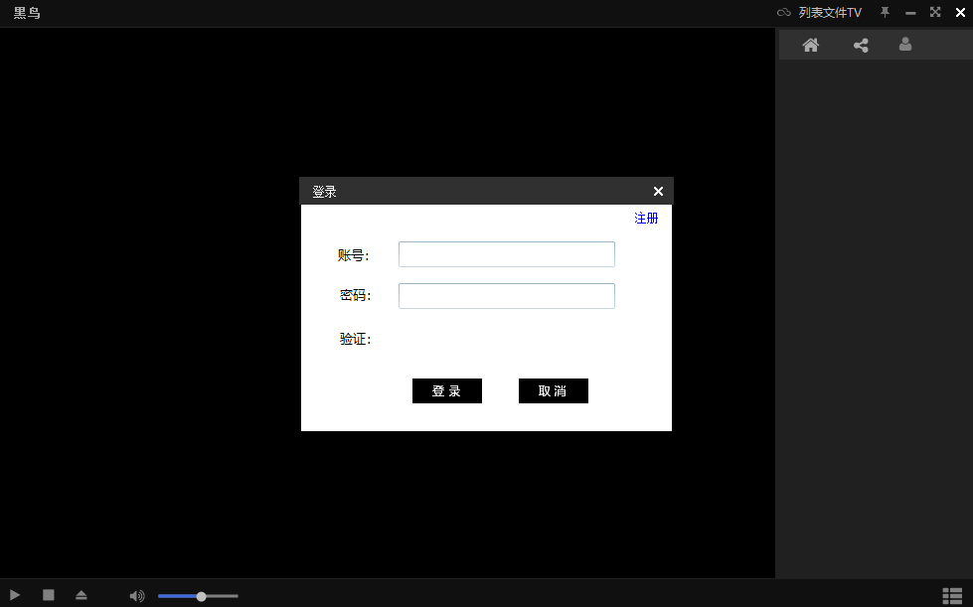Toggle the playlist icon at bottom right

[952, 596]
